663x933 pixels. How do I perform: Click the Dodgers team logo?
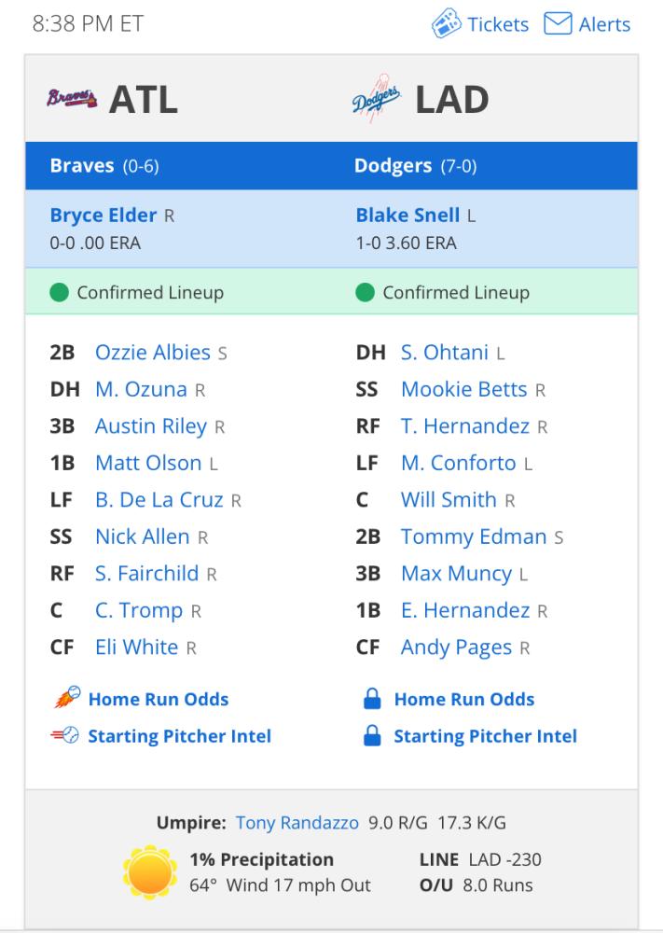[376, 98]
